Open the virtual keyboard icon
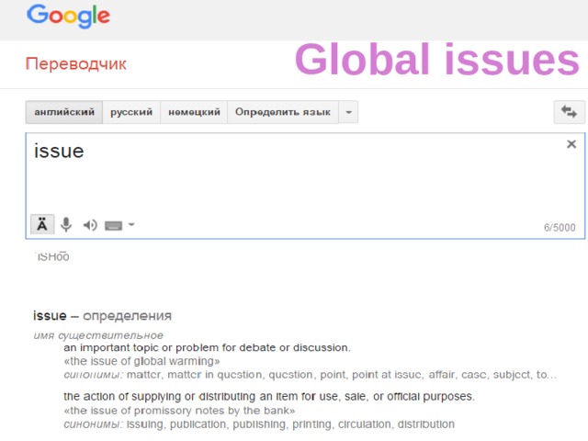The width and height of the screenshot is (588, 441). point(113,225)
